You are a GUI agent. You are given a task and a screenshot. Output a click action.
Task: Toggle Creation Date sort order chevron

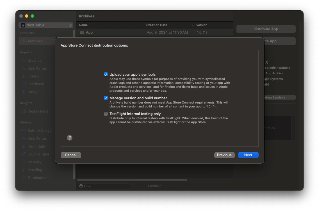tap(192, 25)
